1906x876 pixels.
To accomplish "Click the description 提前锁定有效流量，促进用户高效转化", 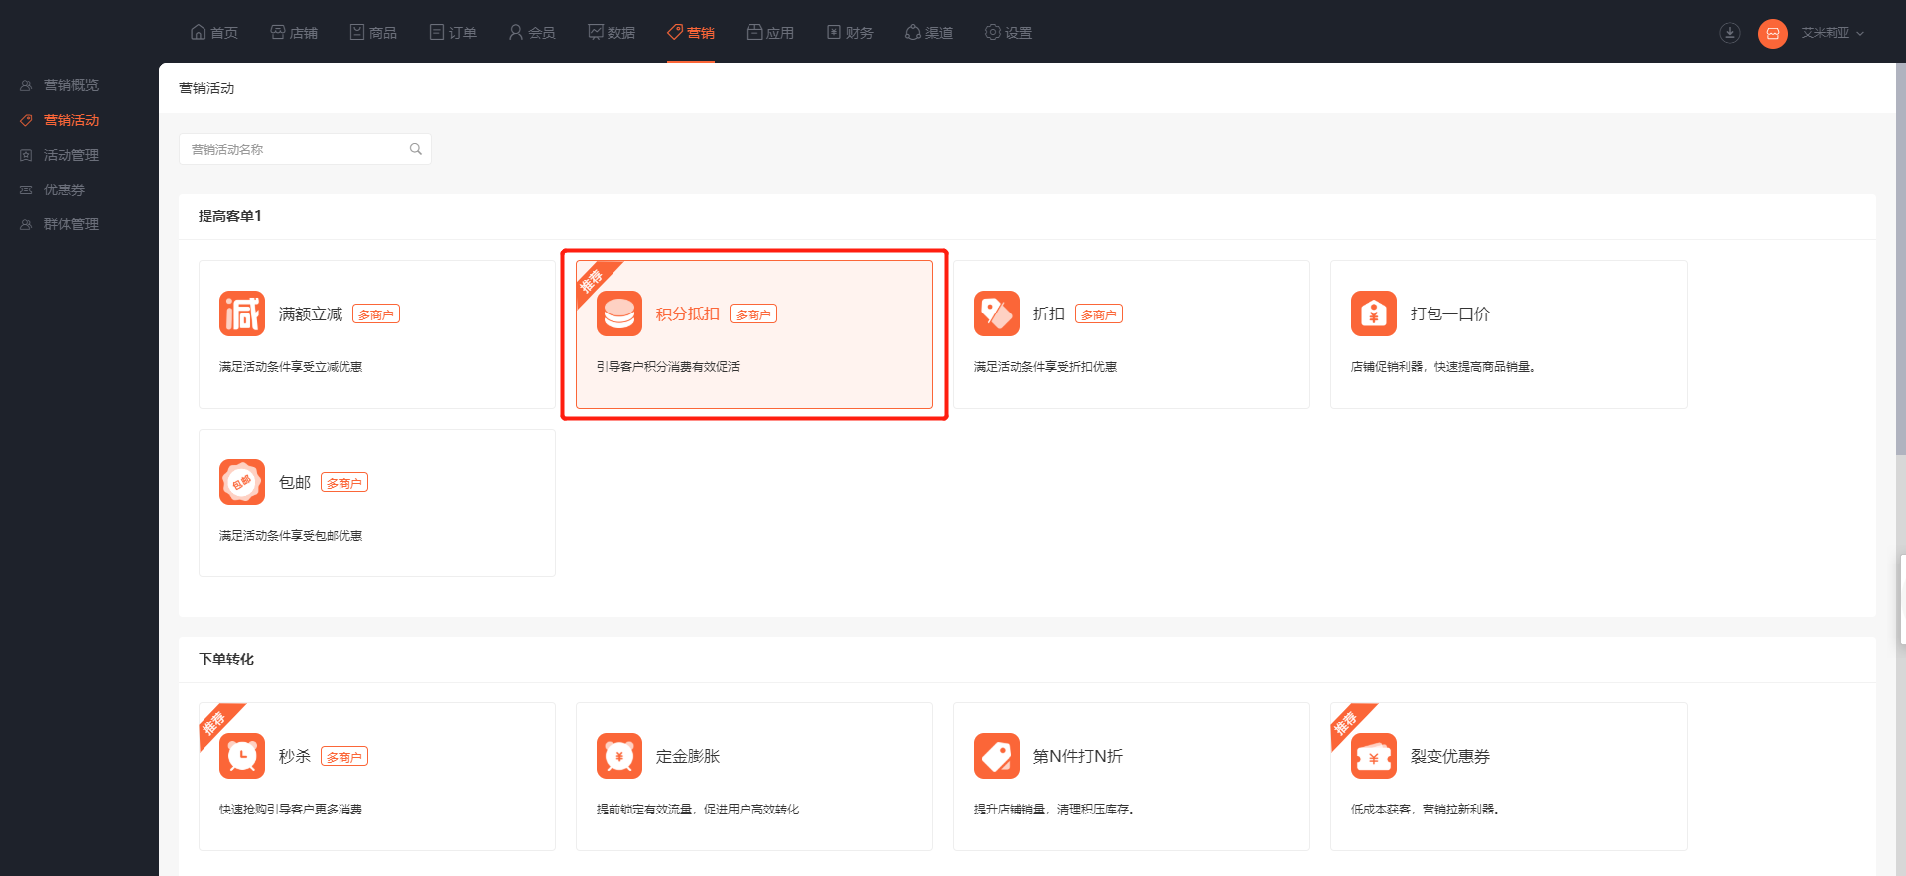I will click(698, 810).
